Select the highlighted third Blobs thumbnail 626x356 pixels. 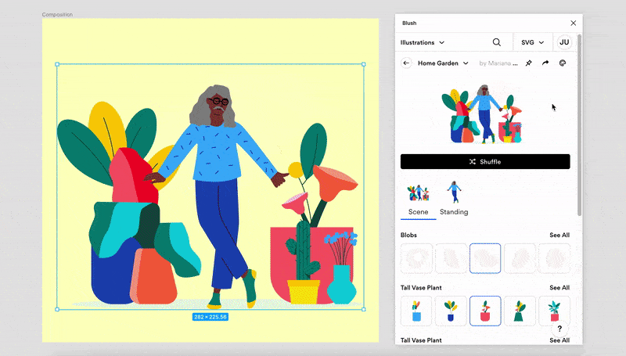[485, 258]
